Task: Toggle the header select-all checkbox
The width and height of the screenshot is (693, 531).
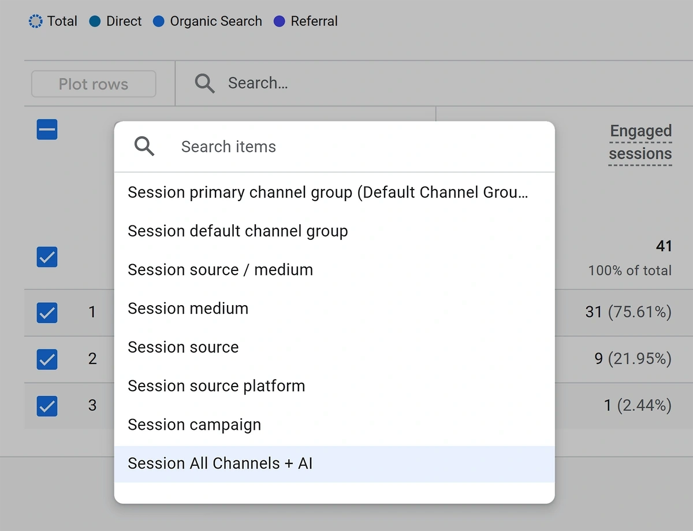Action: point(47,129)
